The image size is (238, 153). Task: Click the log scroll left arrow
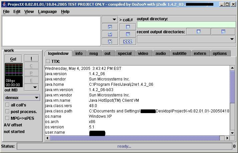click(x=48, y=138)
